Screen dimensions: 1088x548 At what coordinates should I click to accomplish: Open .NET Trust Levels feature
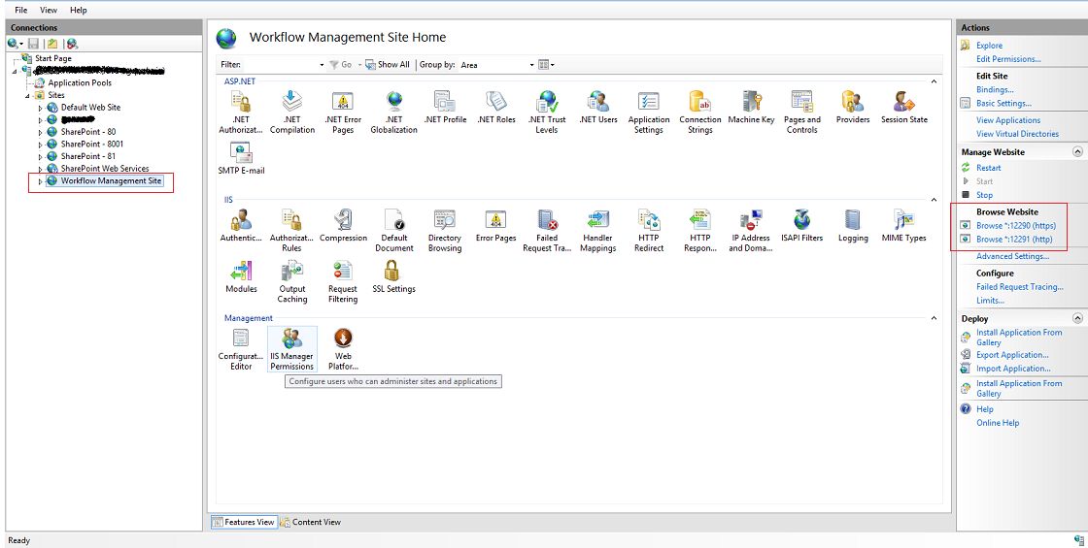tap(547, 112)
